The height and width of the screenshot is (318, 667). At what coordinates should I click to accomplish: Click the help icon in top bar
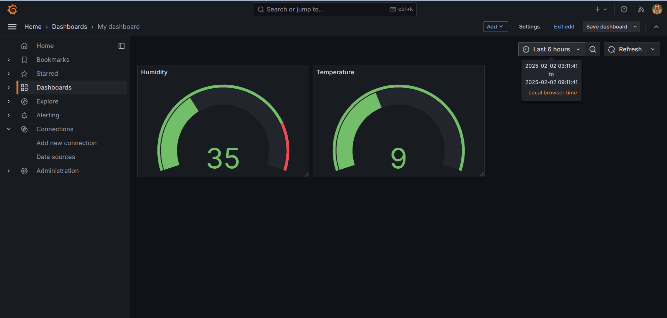624,9
